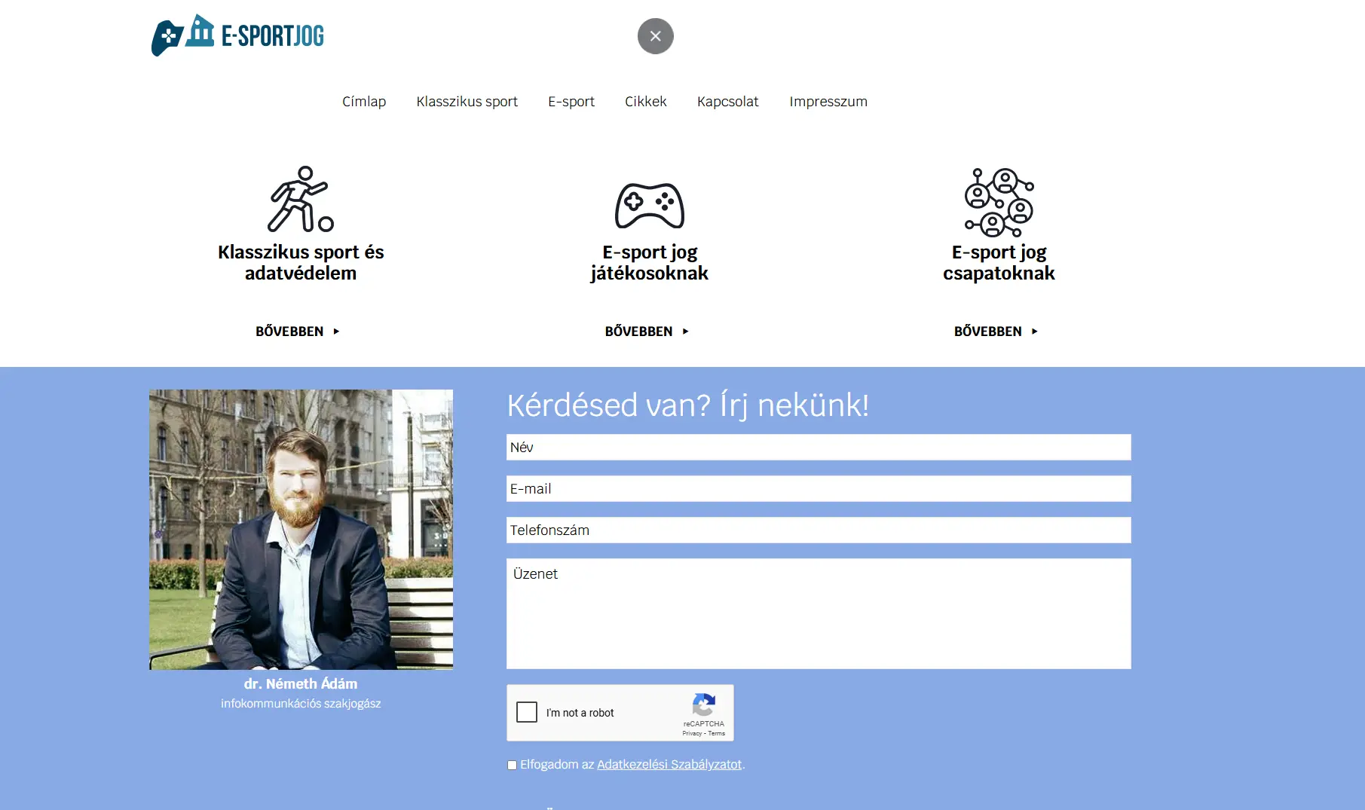1365x810 pixels.
Task: Open BŐVEBBEN for E-sport jog csapatoknak
Action: [x=988, y=331]
